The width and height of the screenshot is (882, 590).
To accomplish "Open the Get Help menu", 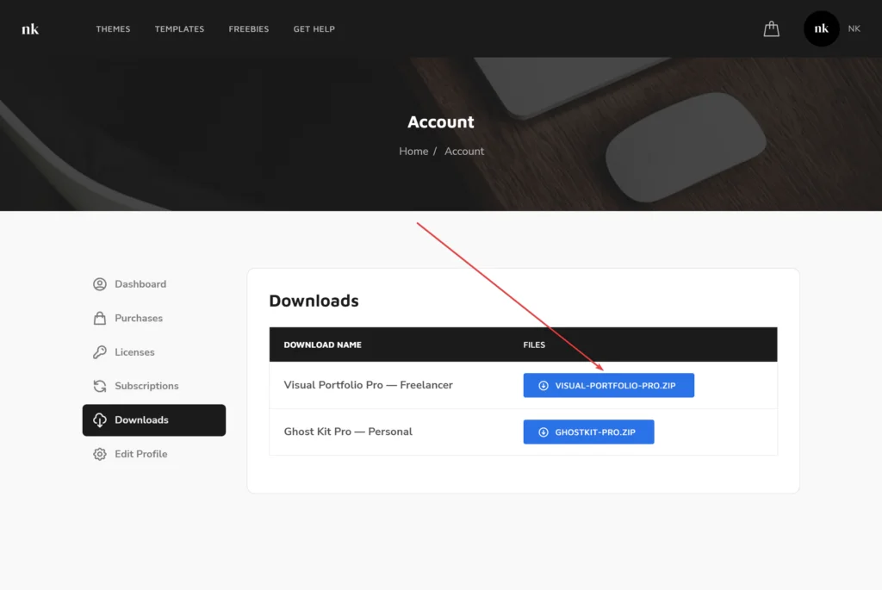I will click(314, 28).
